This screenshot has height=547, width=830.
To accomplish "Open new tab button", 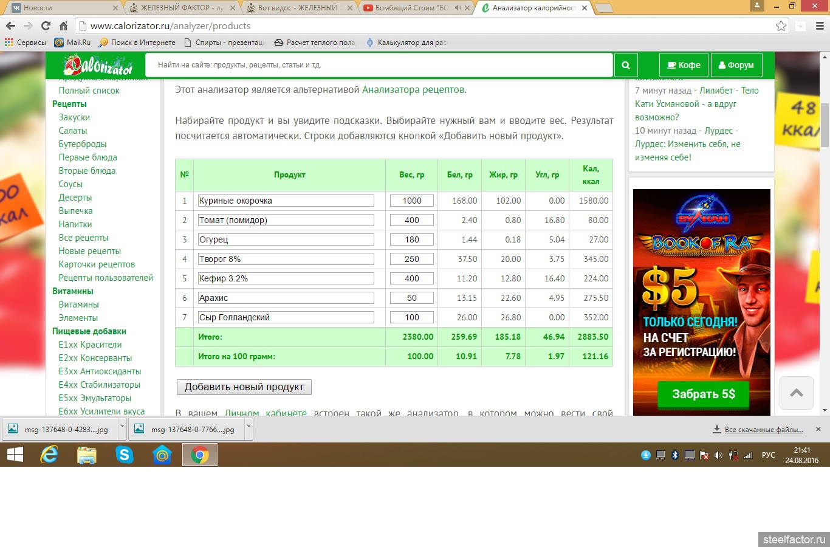I will pyautogui.click(x=603, y=8).
